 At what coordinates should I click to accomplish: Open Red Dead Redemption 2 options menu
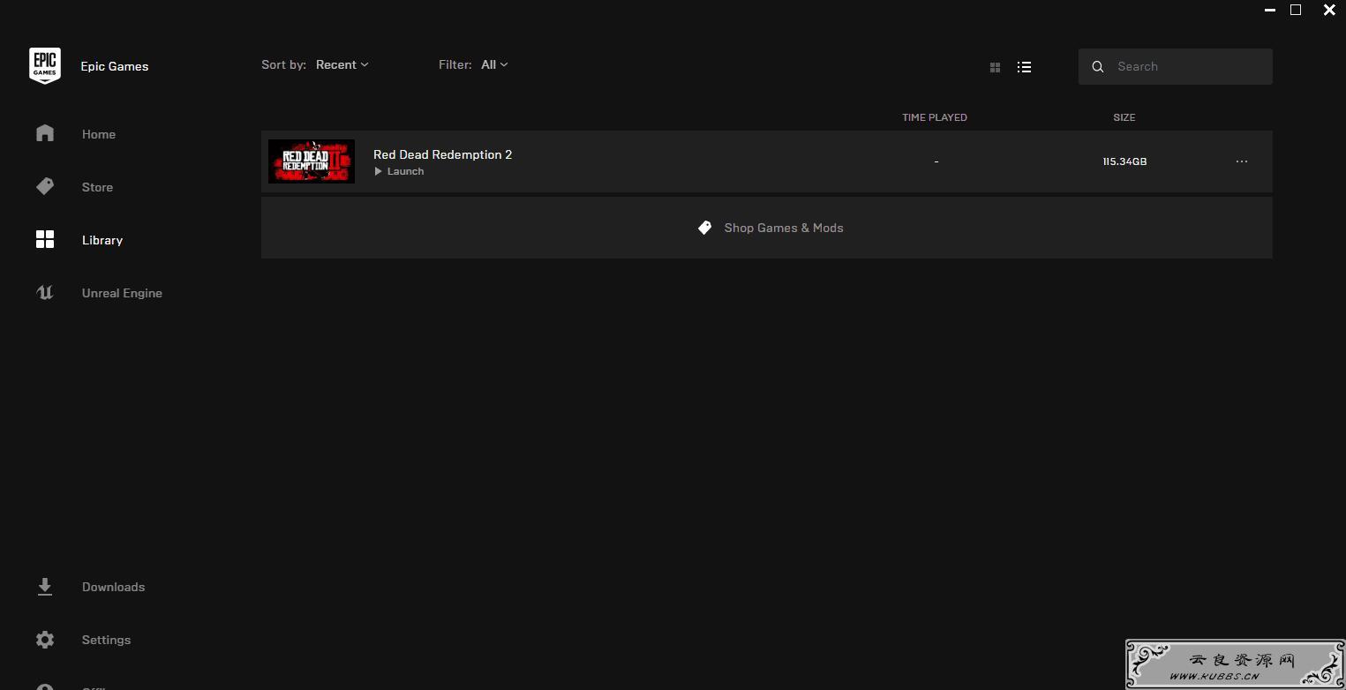click(x=1242, y=161)
